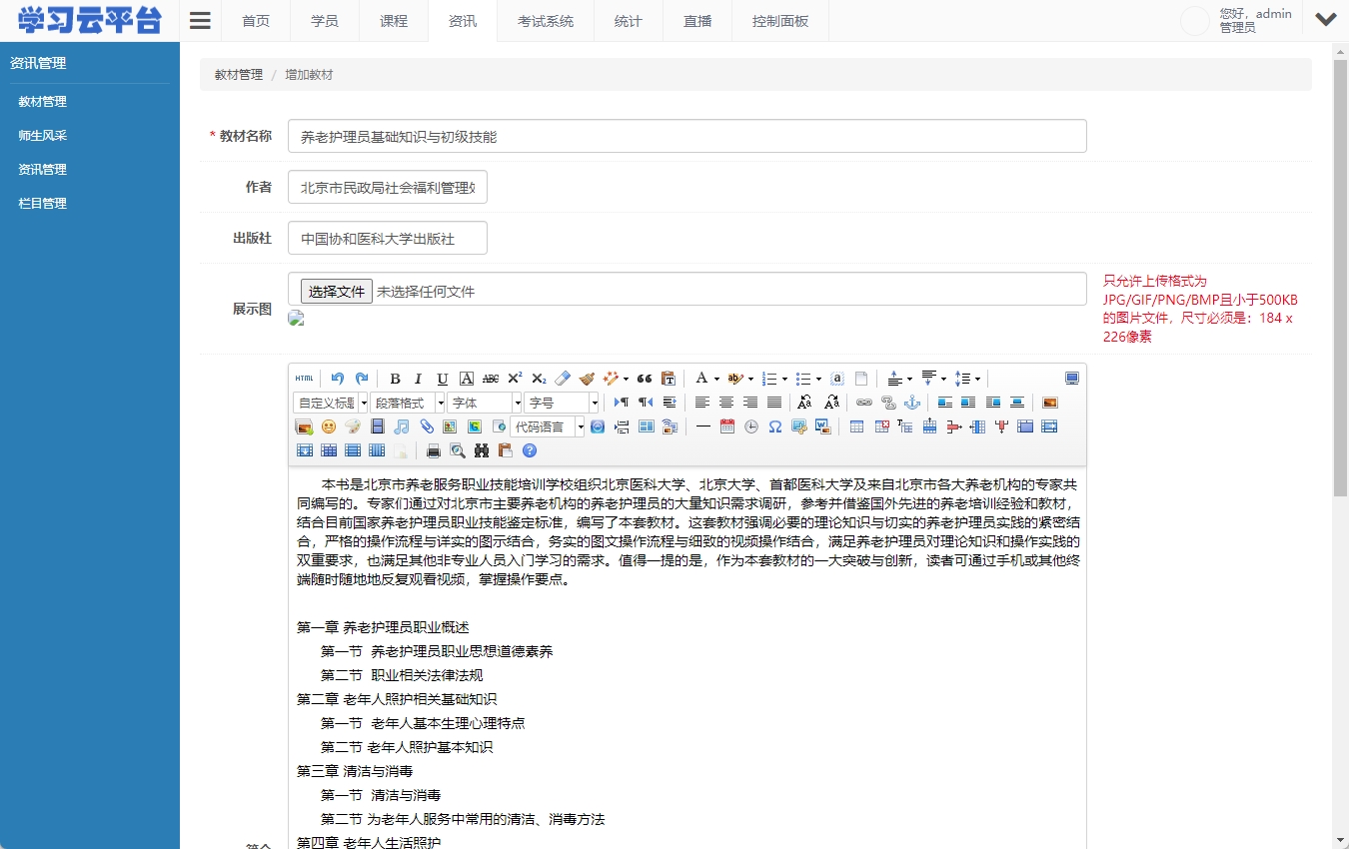This screenshot has height=849, width=1349.
Task: Insert a superscript character
Action: click(514, 378)
